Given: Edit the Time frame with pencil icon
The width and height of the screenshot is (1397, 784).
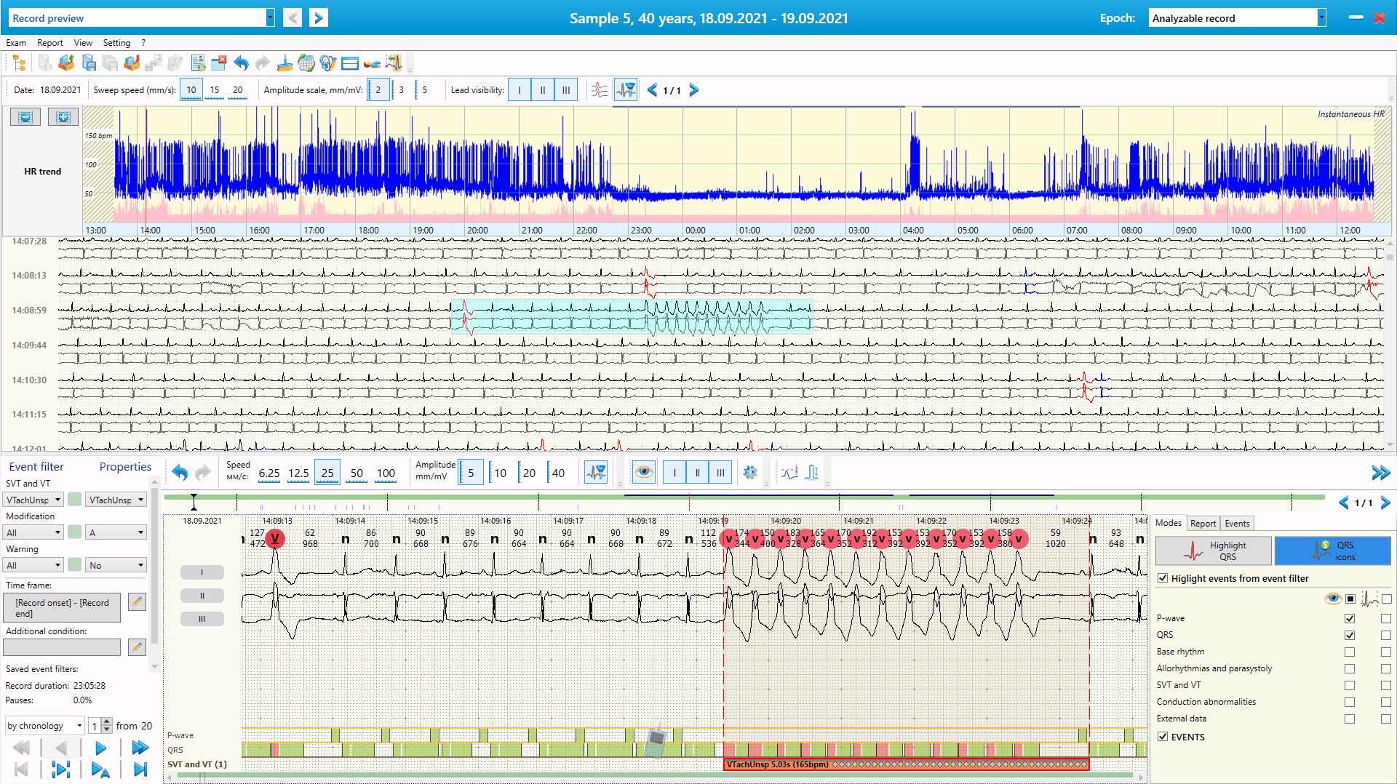Looking at the screenshot, I should 137,601.
